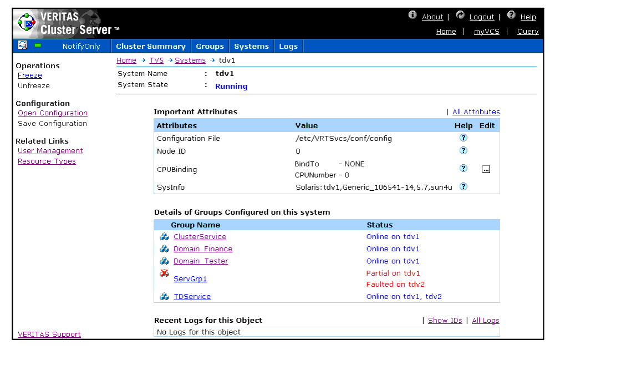Go to the Logs tab
Viewport: 621px width, 365px height.
pos(288,47)
